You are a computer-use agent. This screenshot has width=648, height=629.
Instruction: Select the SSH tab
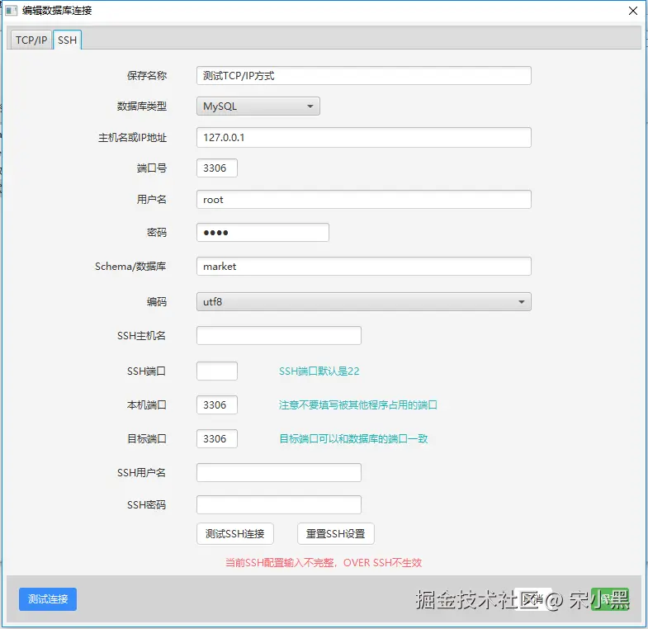click(x=68, y=40)
